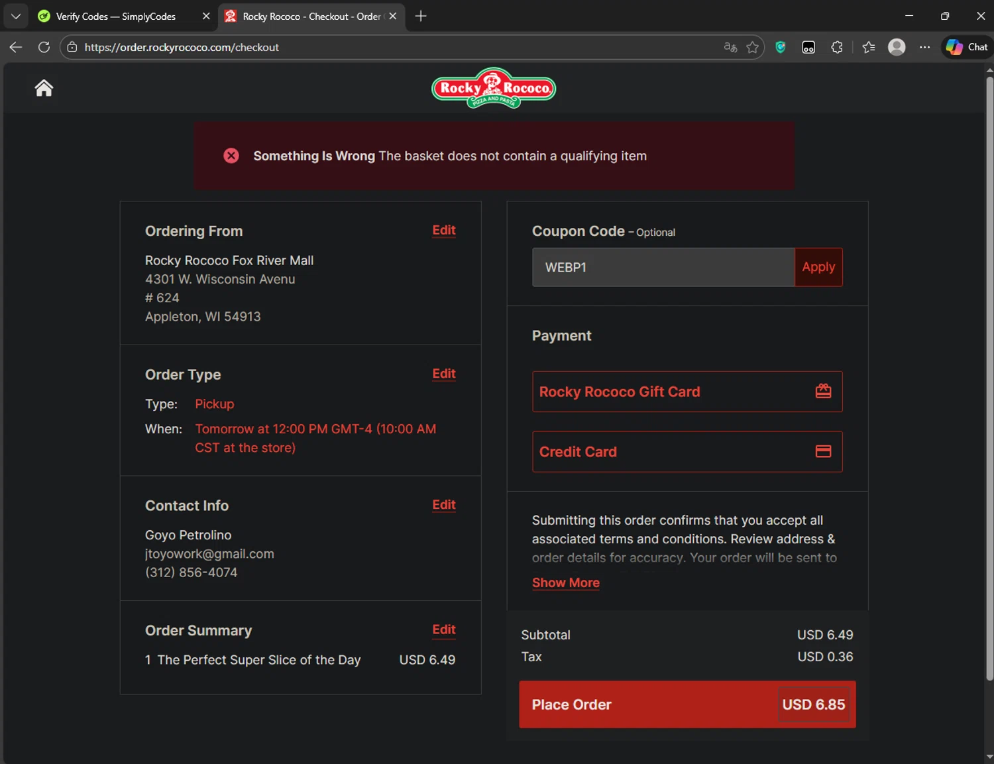The image size is (994, 764).
Task: Bookmark this page with the star icon
Action: [x=752, y=47]
